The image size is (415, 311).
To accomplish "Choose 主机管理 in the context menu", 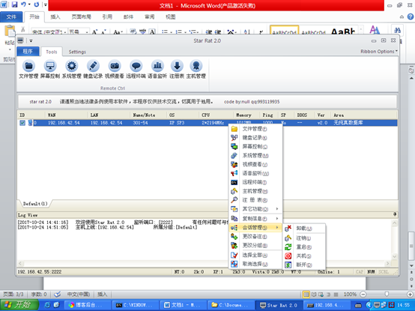I will (255, 191).
